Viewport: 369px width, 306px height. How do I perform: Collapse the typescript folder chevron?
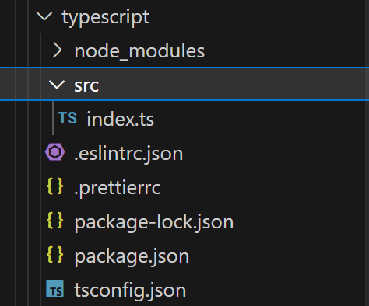click(44, 16)
